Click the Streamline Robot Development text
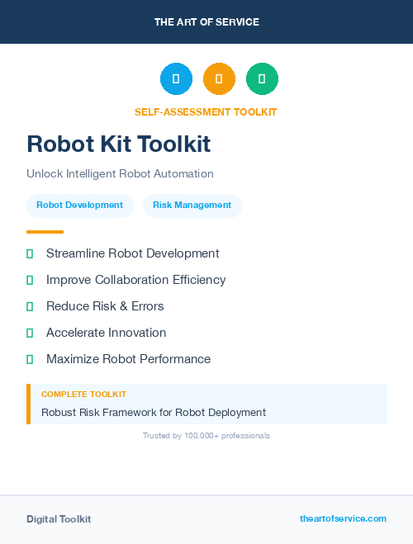The image size is (413, 544). click(x=133, y=253)
